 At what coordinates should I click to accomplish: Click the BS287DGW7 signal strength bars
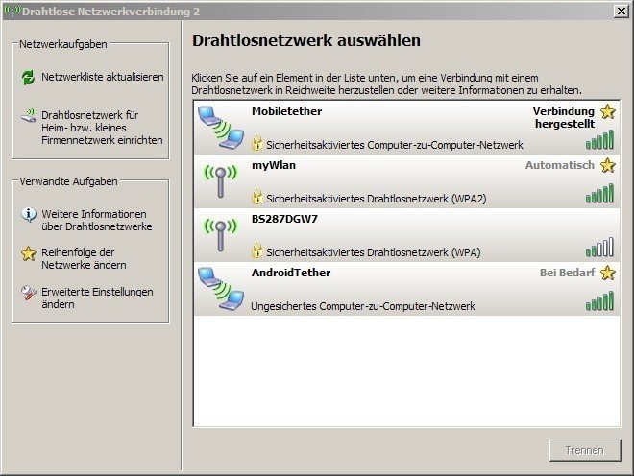pyautogui.click(x=599, y=247)
